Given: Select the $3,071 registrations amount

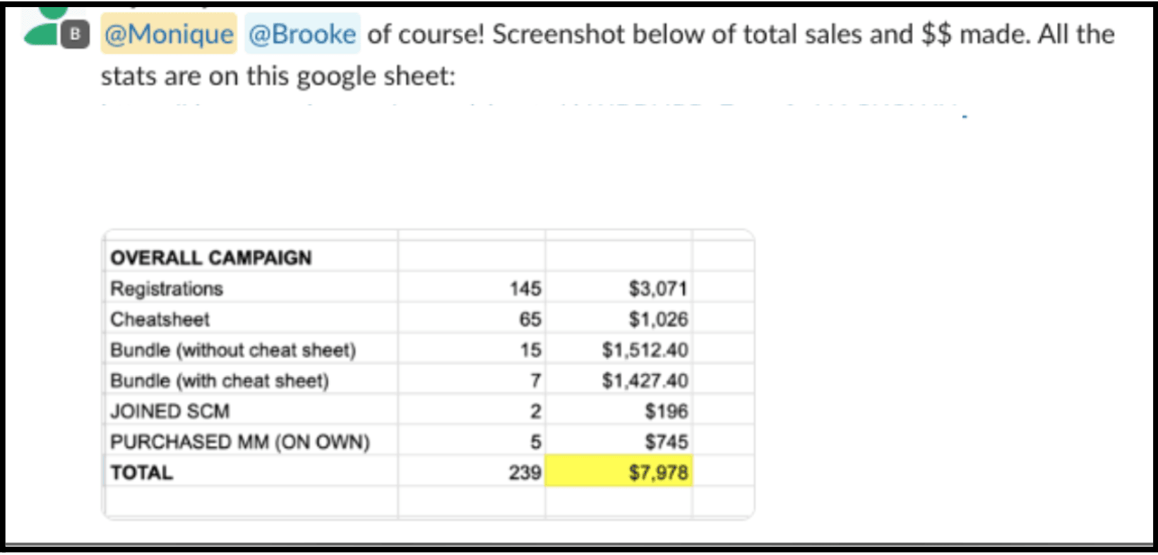Looking at the screenshot, I should pyautogui.click(x=657, y=289).
